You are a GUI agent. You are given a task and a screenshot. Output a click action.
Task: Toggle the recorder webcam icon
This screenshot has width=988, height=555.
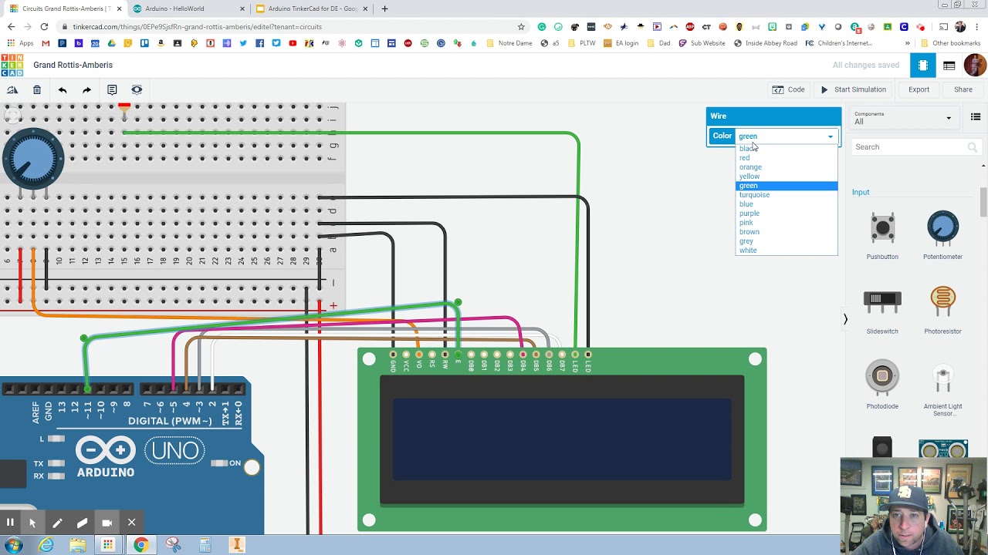tap(107, 523)
